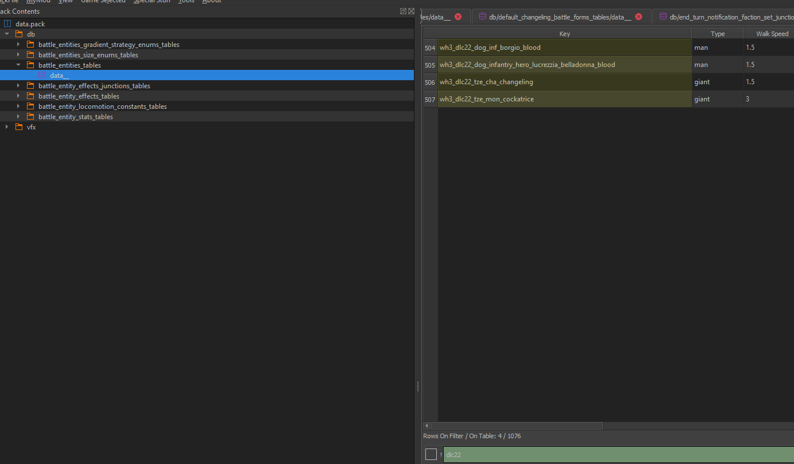The height and width of the screenshot is (464, 794).
Task: Select wh3_dlc22_dog_infantry_hero_lucrezzia_belladonna_blood cell
Action: (565, 65)
